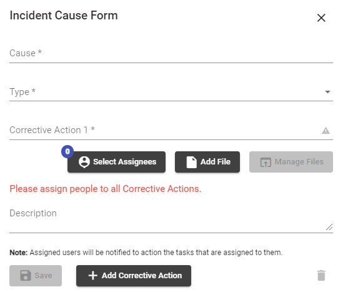Click the Description resize handle
Viewport: 338px width, 292px height.
[329, 227]
